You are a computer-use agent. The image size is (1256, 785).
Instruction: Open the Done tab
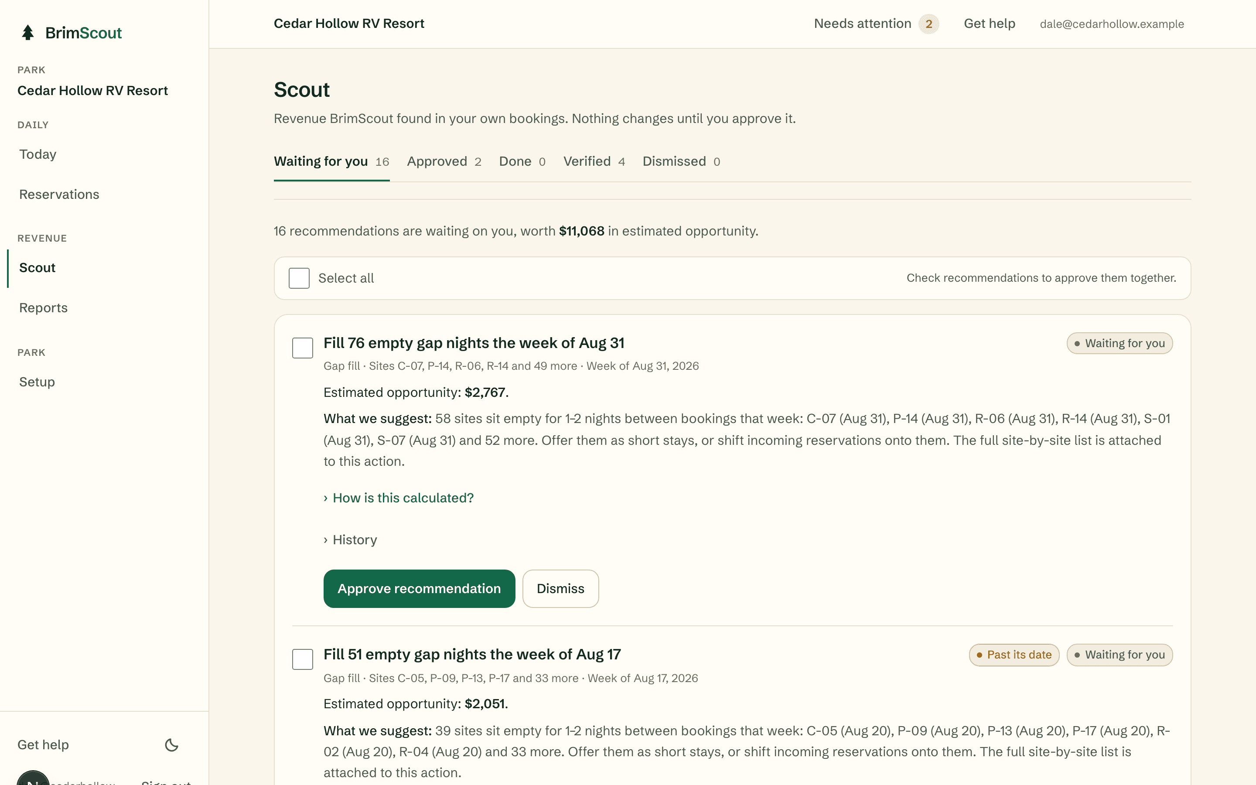(x=522, y=161)
